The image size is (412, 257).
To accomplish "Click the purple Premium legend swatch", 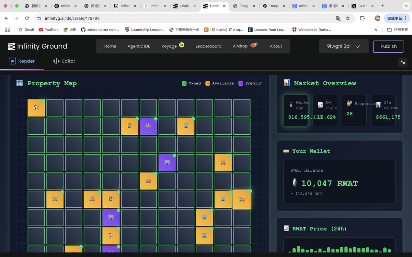I will pyautogui.click(x=241, y=83).
